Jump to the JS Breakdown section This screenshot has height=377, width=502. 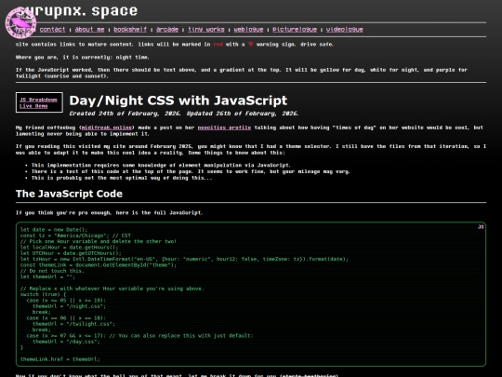38,100
